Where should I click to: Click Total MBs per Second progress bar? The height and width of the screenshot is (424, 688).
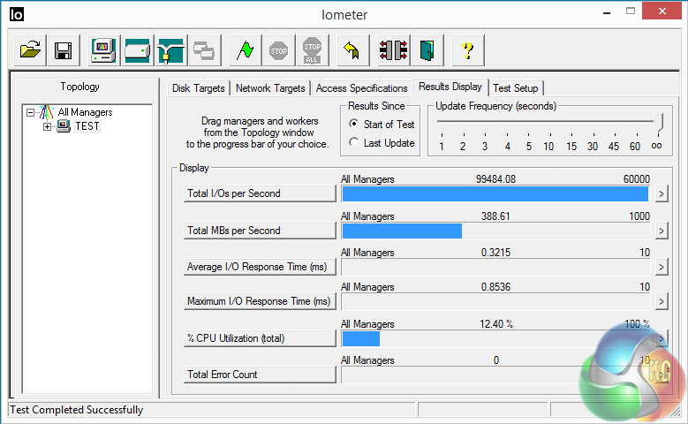pos(495,231)
